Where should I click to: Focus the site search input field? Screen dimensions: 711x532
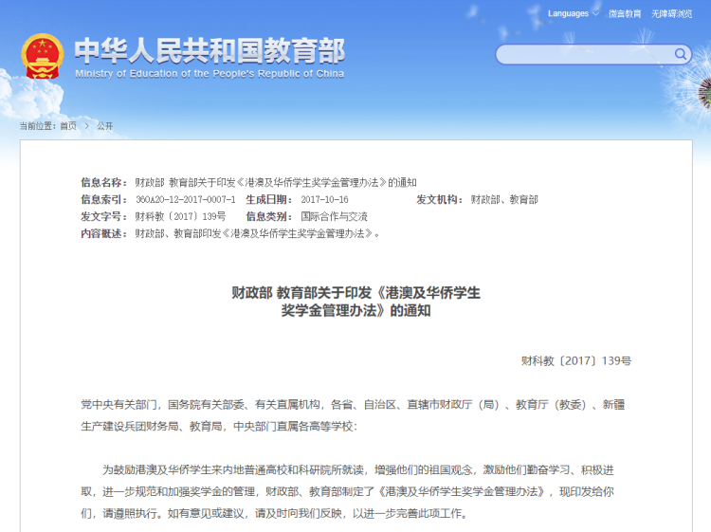(593, 54)
